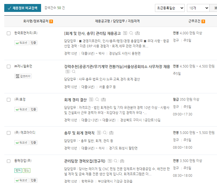
Task: Click 채용공고명 / 담당업무 / 지원자격 column header
Action: pyautogui.click(x=117, y=21)
